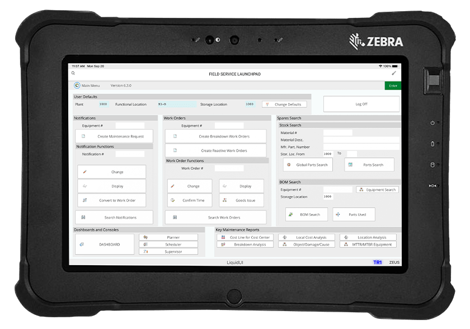The height and width of the screenshot is (329, 470).
Task: Click Convert to Work Order button
Action: 111,200
